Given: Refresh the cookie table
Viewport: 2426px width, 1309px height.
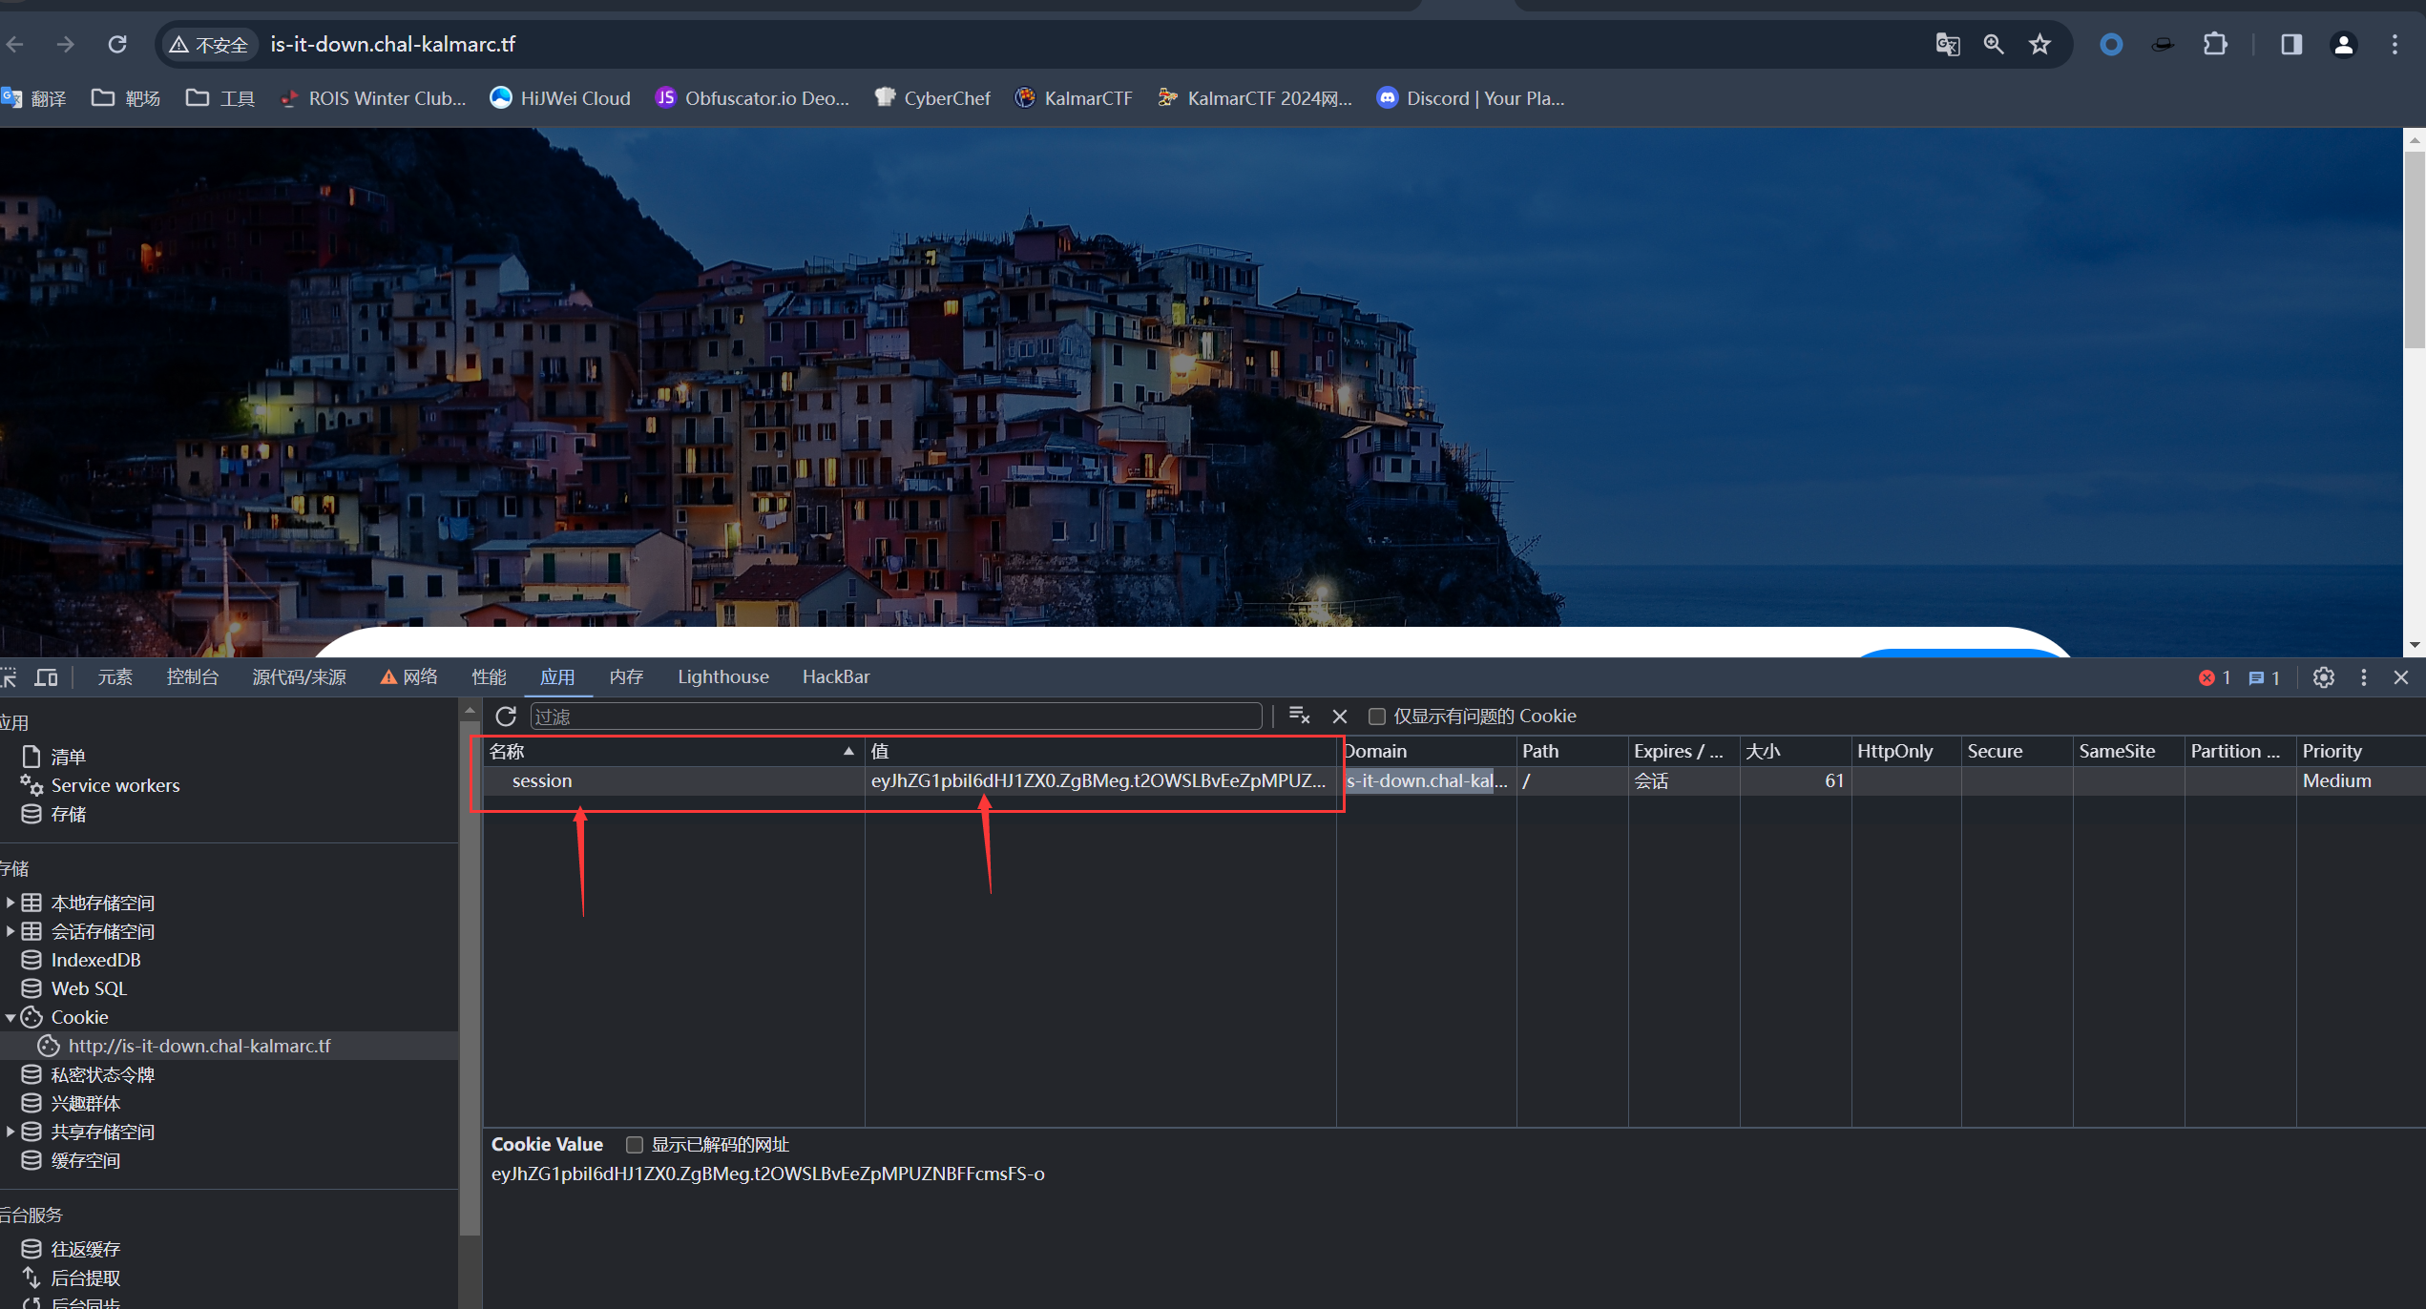Looking at the screenshot, I should [x=506, y=716].
